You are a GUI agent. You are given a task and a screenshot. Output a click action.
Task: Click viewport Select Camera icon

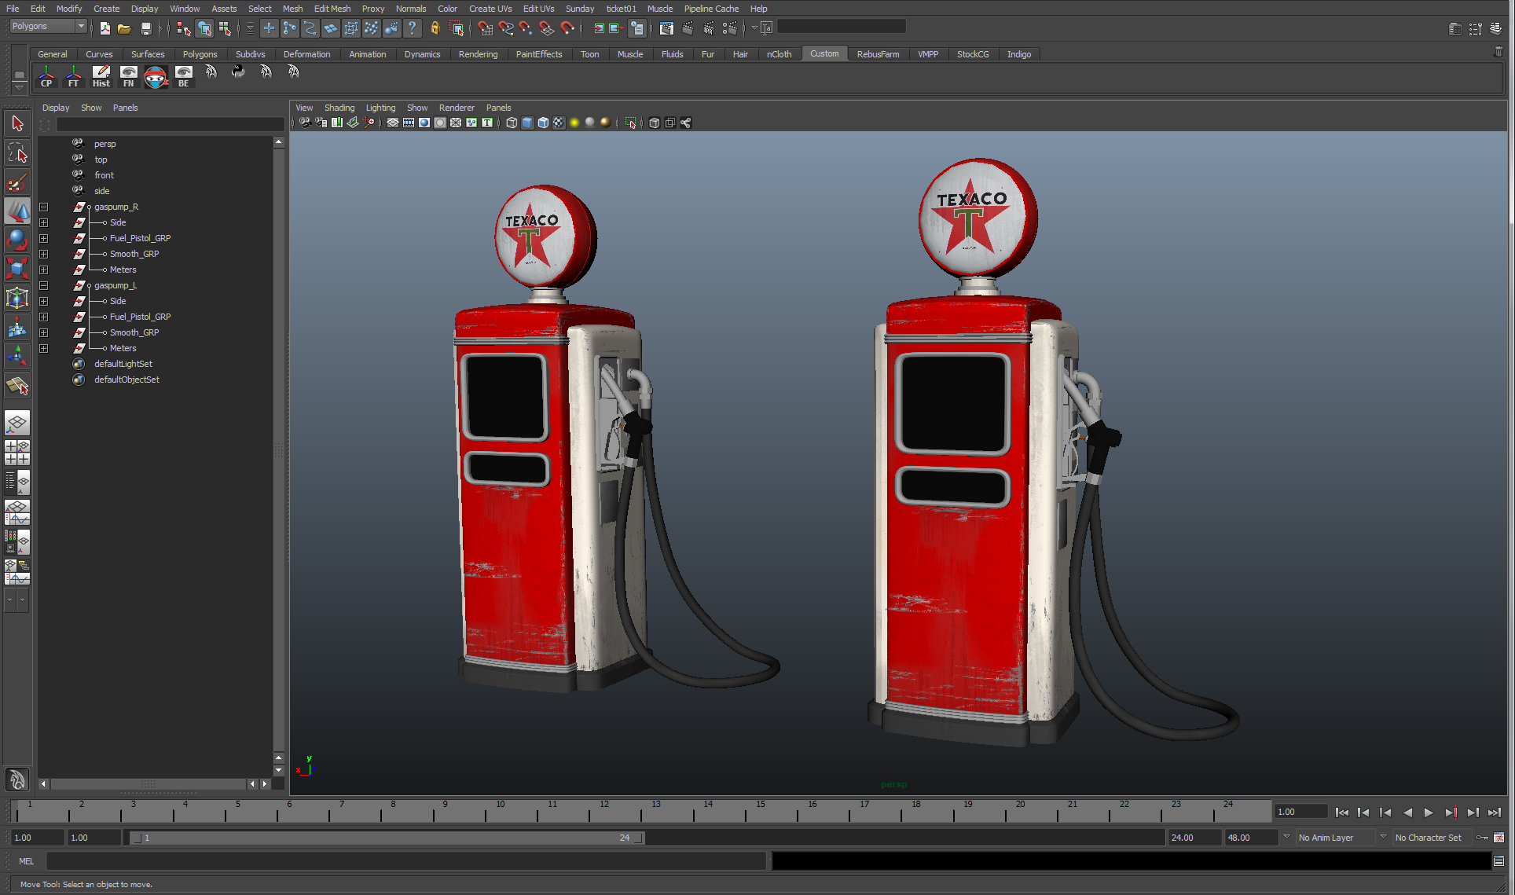pos(306,123)
